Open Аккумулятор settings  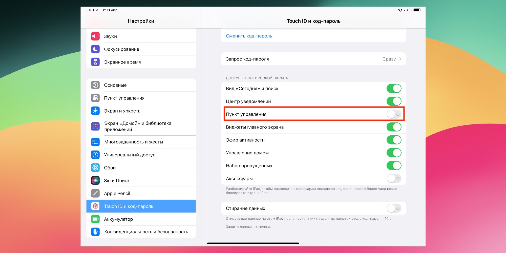[x=141, y=219]
